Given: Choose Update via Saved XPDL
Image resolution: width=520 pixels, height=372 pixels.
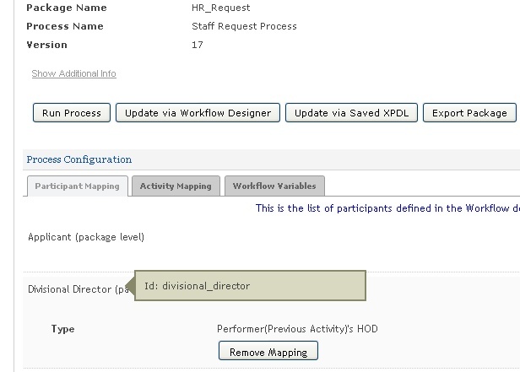Looking at the screenshot, I should [352, 113].
